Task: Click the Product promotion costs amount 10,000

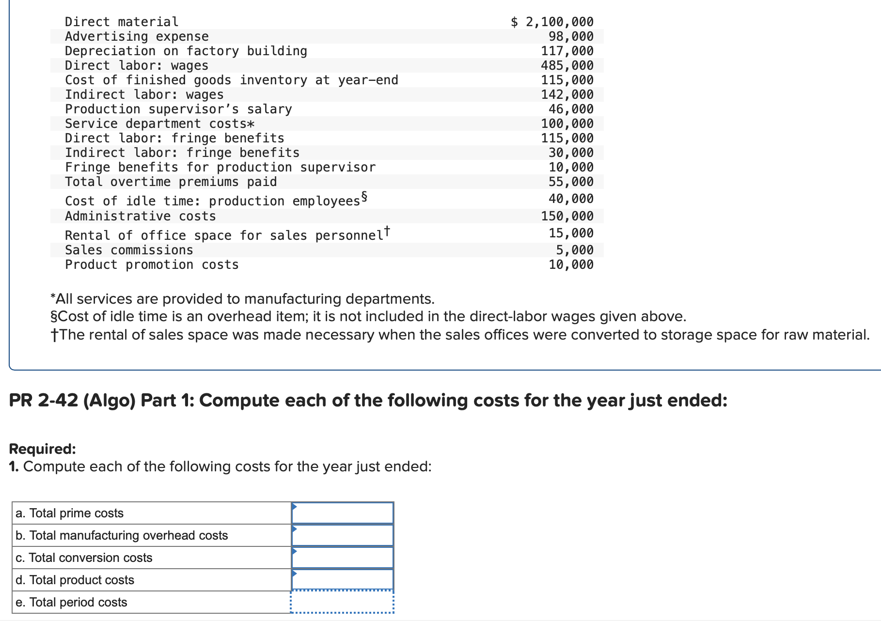Action: 571,264
